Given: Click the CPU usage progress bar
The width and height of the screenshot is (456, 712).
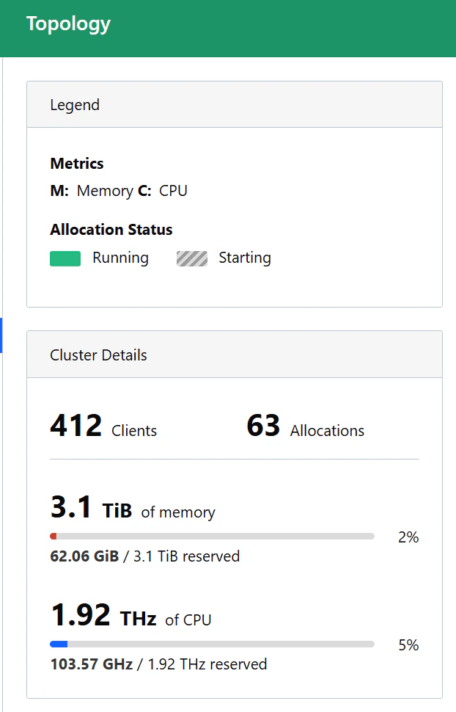Looking at the screenshot, I should 212,644.
